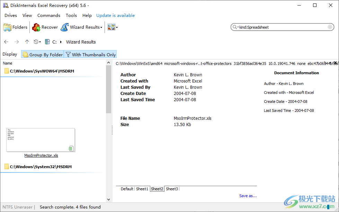Click the spreadsheet badge on thumbnail

click(71, 148)
